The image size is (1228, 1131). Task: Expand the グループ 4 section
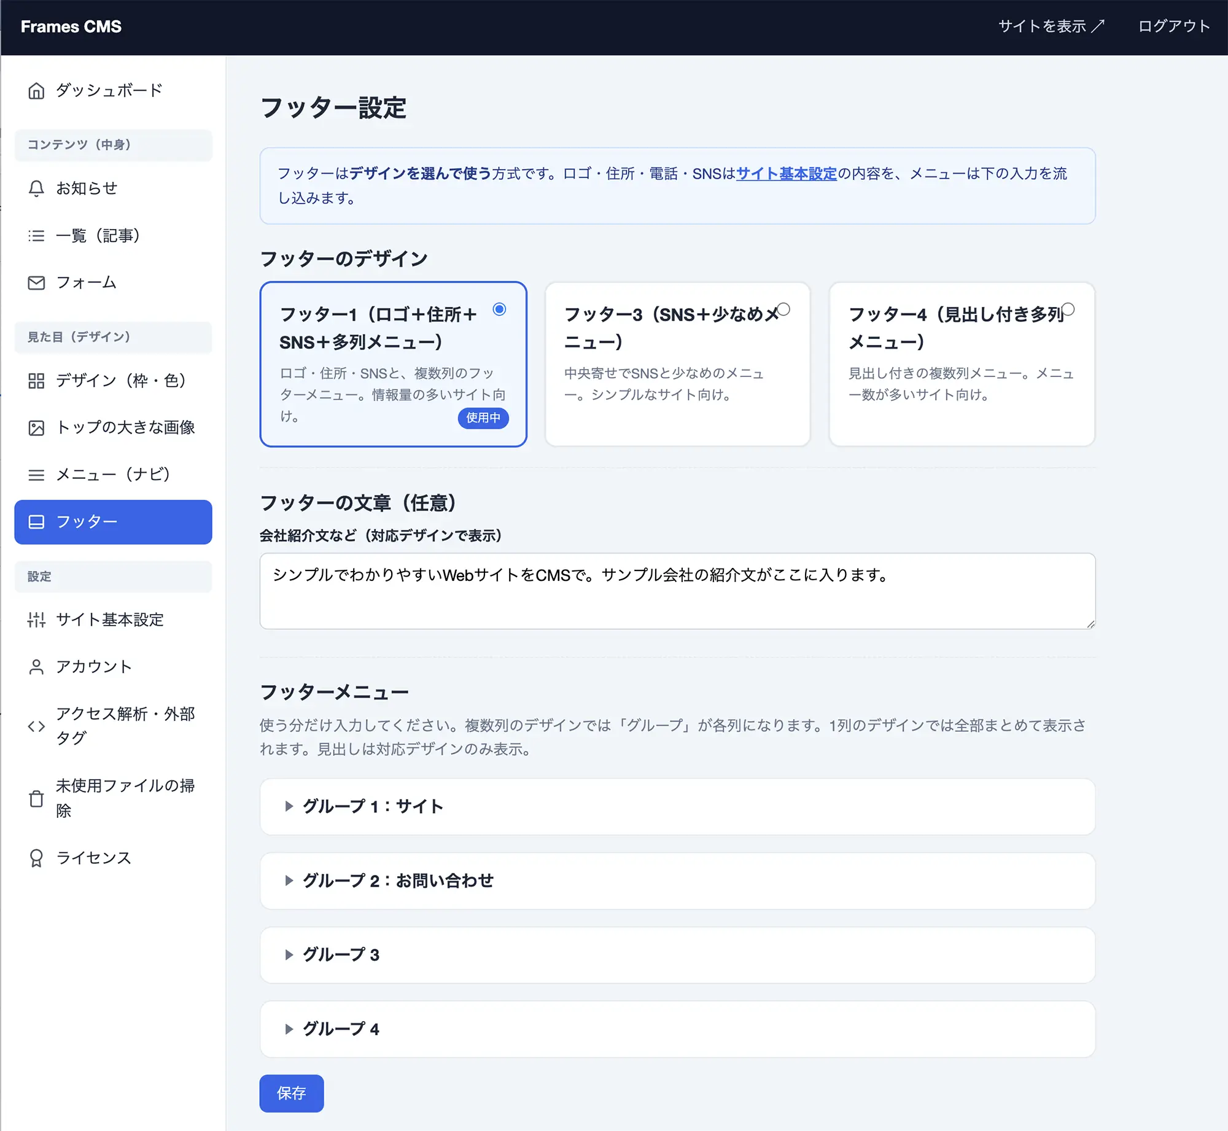[x=677, y=1029]
